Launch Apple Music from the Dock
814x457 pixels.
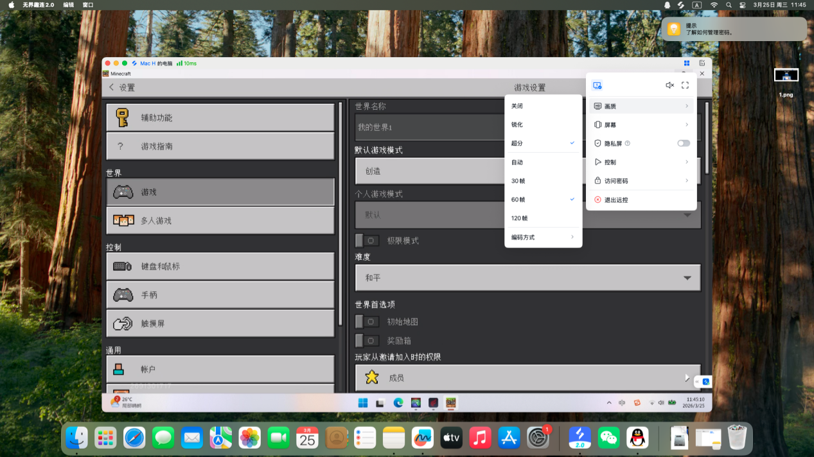pos(480,437)
